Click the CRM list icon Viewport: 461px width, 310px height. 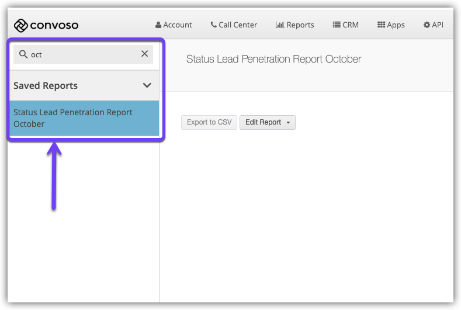click(x=337, y=25)
